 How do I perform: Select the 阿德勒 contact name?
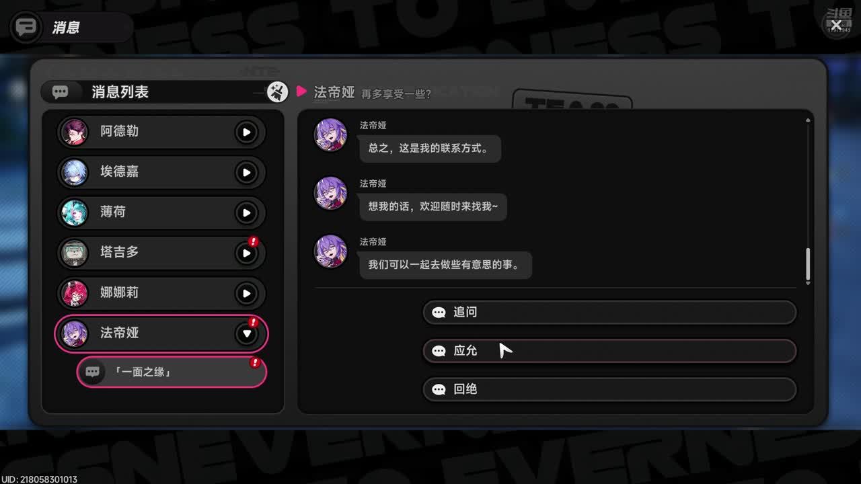tap(119, 132)
